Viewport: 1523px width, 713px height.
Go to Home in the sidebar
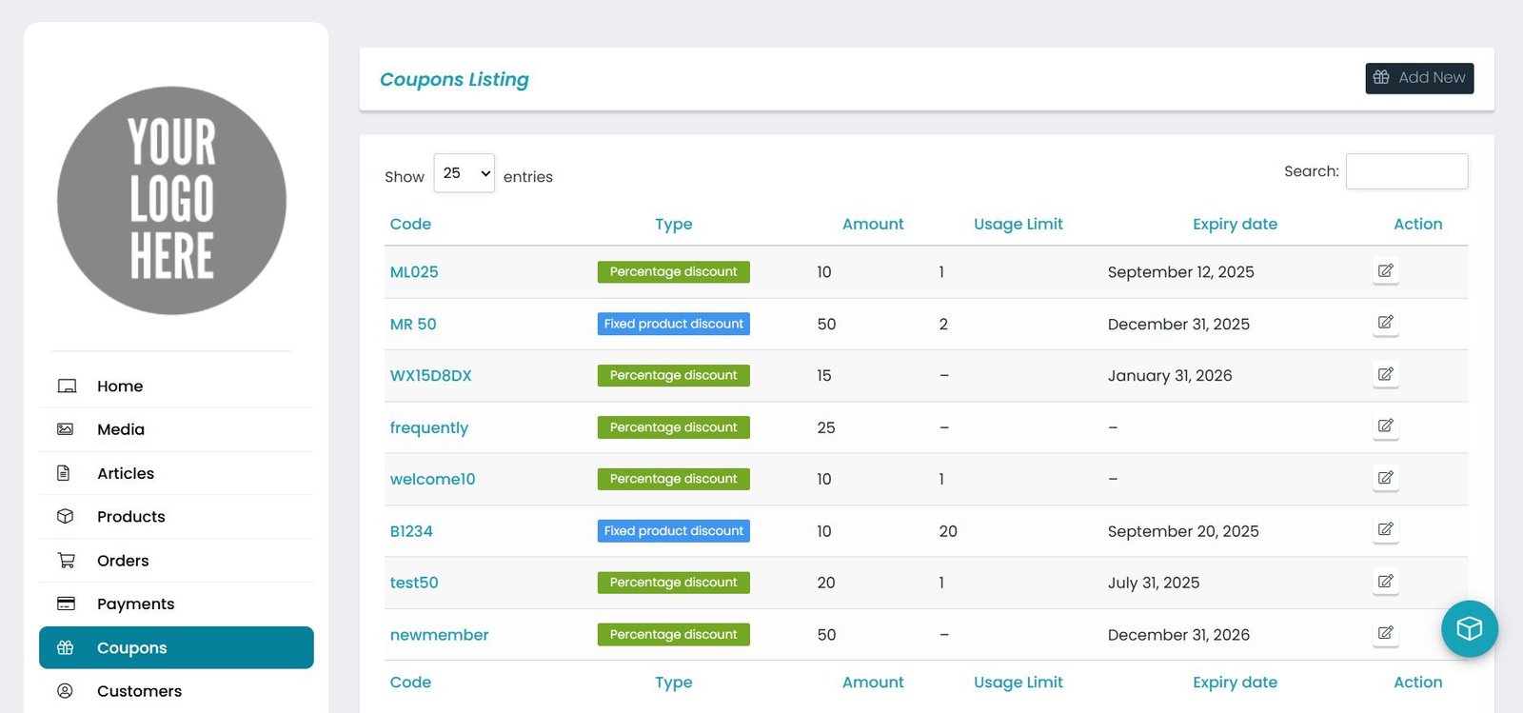[x=120, y=386]
